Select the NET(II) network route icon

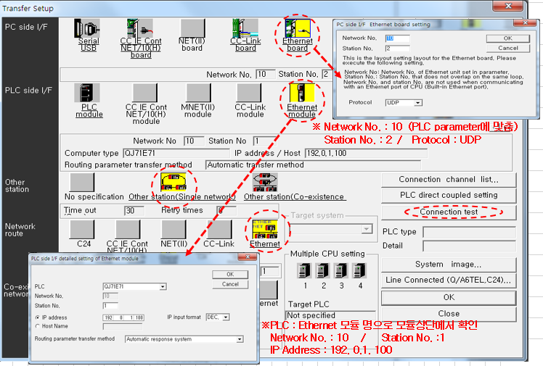click(173, 230)
